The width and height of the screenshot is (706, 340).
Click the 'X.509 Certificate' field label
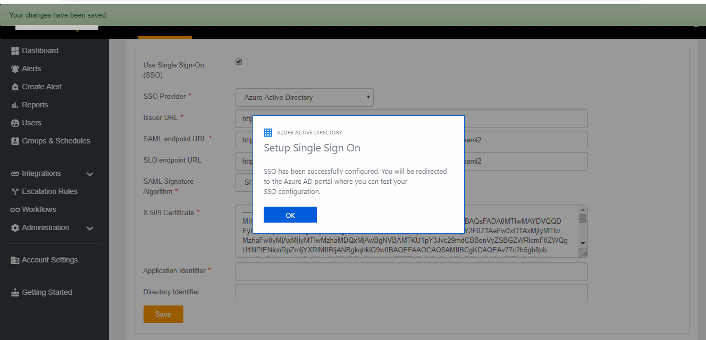click(169, 212)
